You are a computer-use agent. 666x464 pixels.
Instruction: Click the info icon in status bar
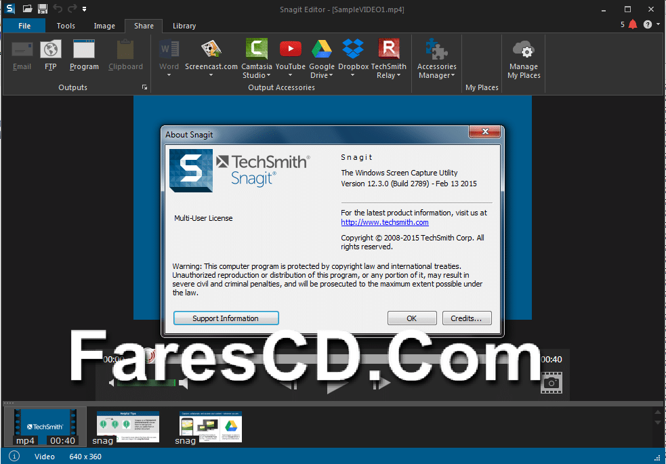pyautogui.click(x=14, y=457)
